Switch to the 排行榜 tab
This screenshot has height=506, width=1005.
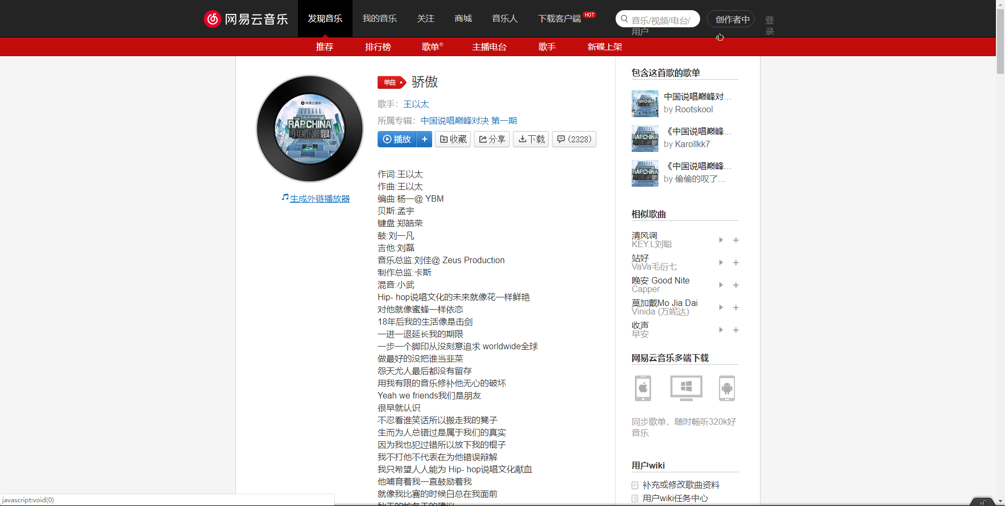point(378,47)
